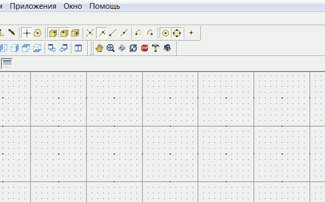The image size is (325, 202).
Task: Select the hand pan tool
Action: [x=99, y=48]
